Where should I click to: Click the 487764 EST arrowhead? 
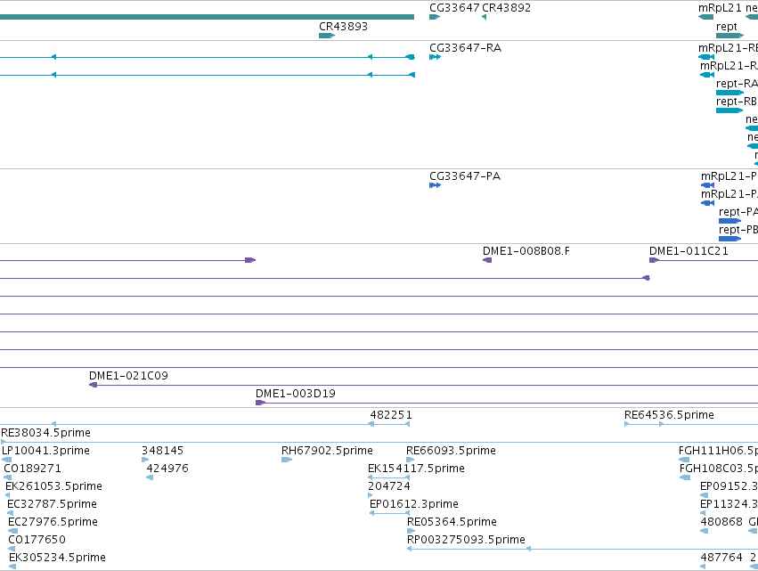704,567
